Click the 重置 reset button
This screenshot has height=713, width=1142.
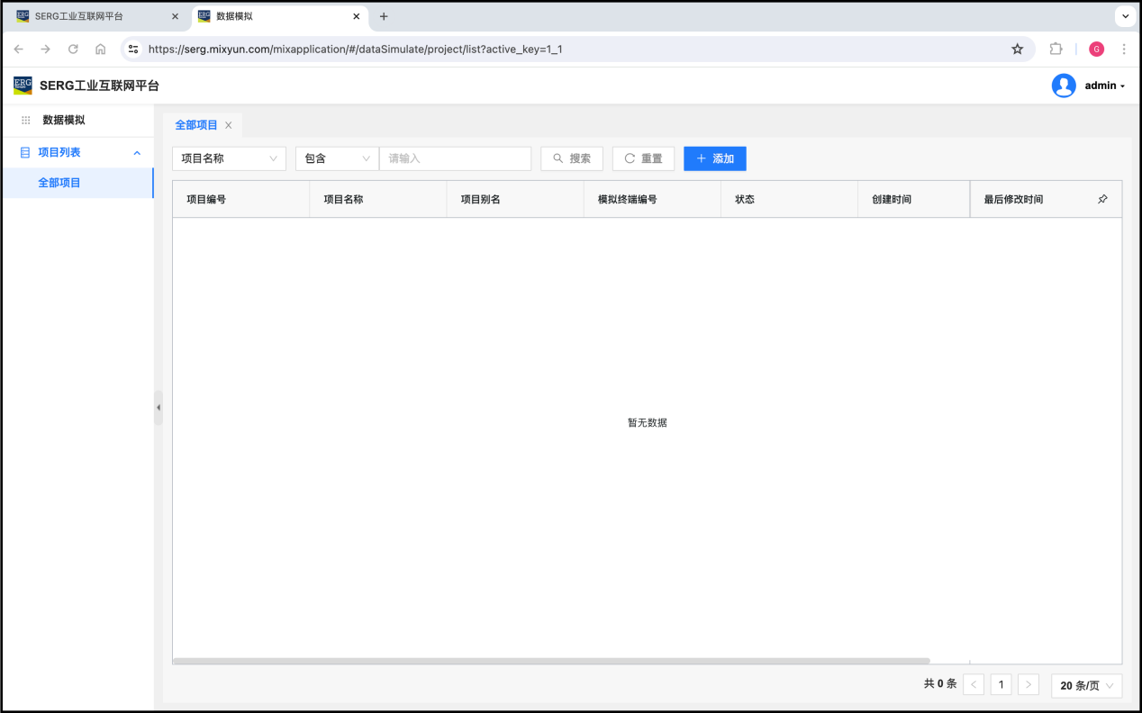643,158
